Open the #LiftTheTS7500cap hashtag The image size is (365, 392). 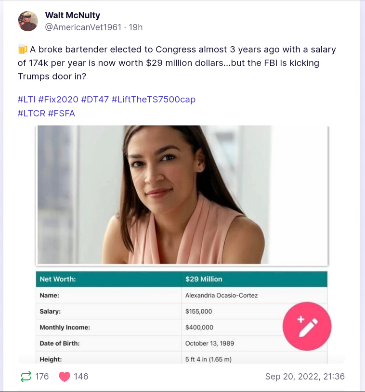153,100
